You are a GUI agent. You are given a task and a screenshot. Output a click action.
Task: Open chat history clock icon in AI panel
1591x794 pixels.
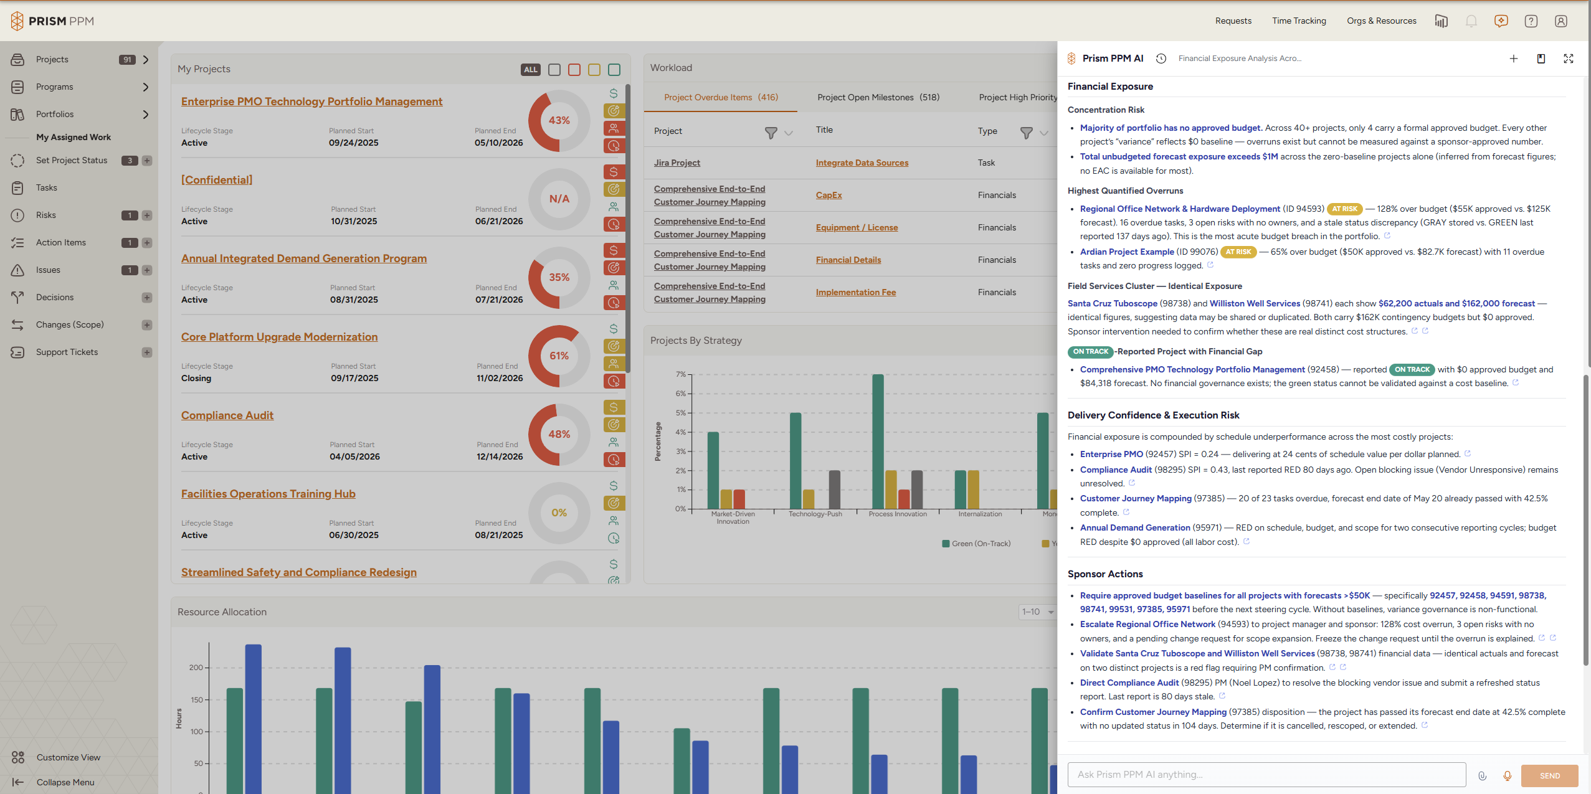(1161, 59)
